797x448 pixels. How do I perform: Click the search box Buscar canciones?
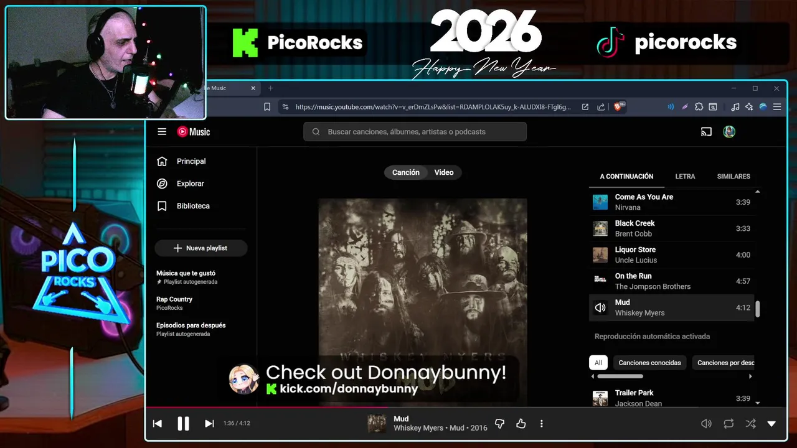(x=415, y=132)
